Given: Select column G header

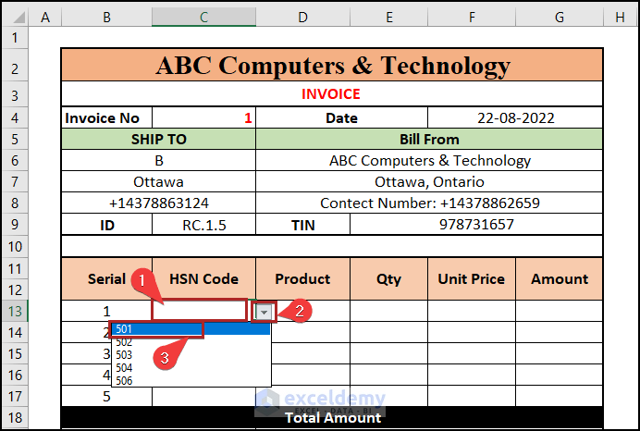Looking at the screenshot, I should pos(560,18).
